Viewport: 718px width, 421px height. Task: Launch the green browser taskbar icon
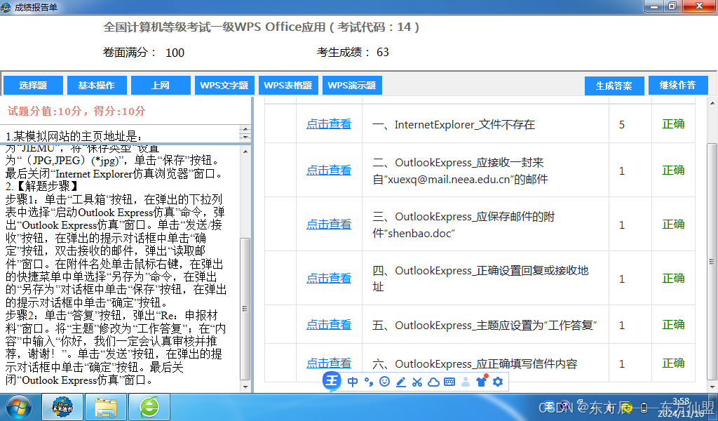(149, 407)
